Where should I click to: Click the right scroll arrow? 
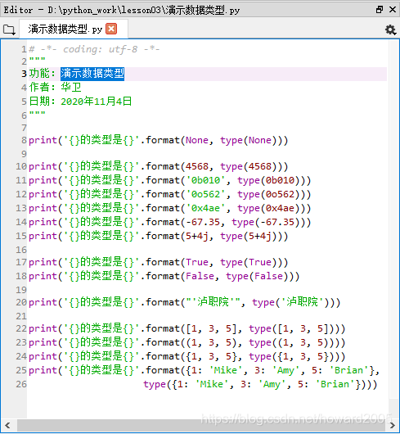click(393, 425)
